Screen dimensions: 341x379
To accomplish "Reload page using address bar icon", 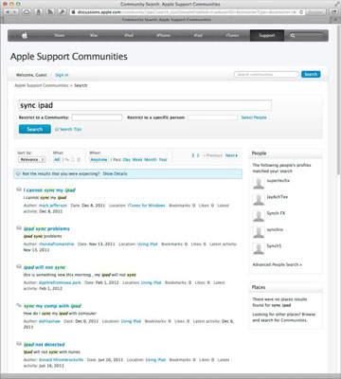I will (x=301, y=12).
